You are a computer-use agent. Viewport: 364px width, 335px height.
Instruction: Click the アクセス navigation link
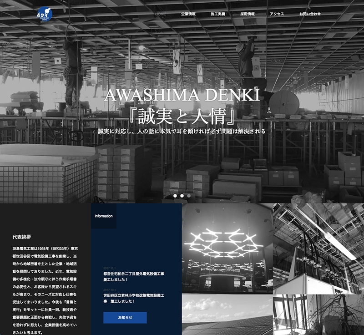[277, 14]
